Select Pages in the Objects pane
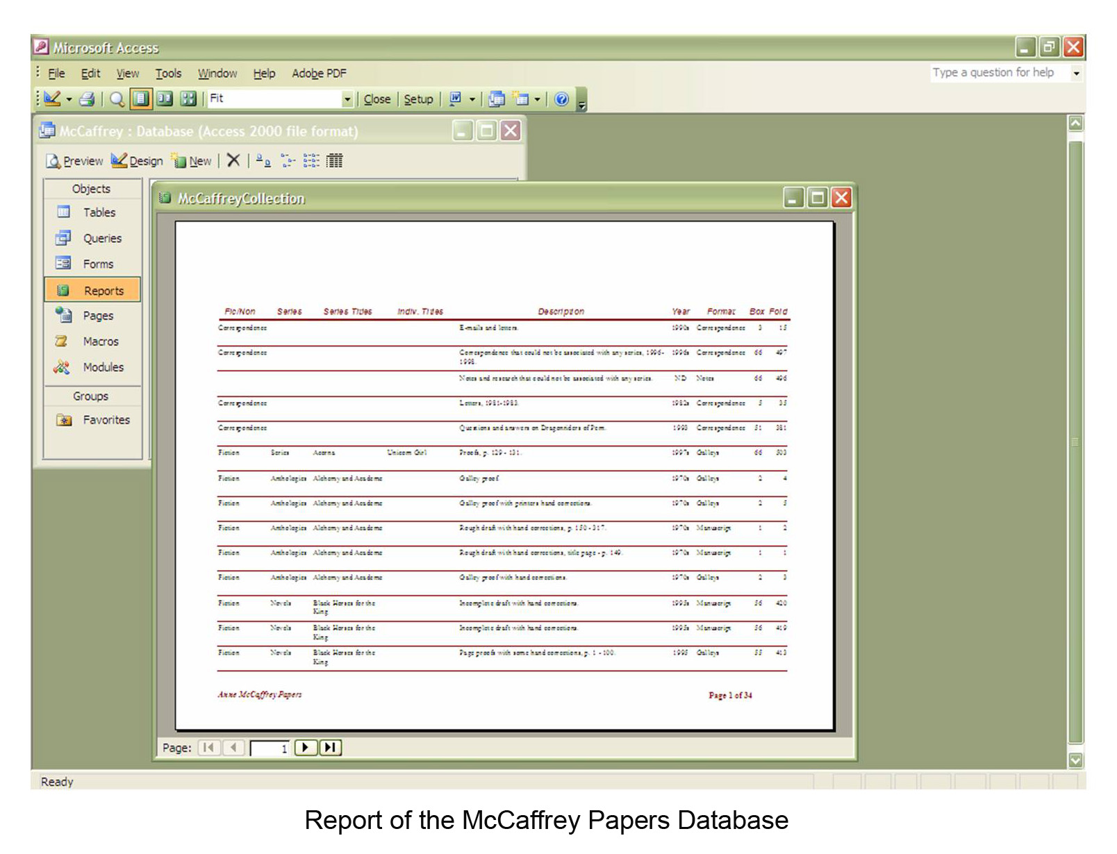Viewport: 1117px width, 854px height. [92, 316]
